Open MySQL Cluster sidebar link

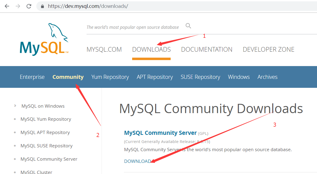(36, 172)
